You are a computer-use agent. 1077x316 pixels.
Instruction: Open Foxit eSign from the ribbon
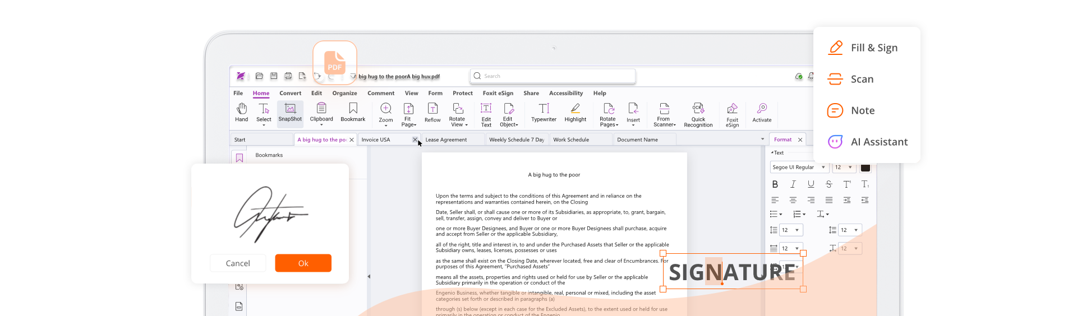pos(732,114)
